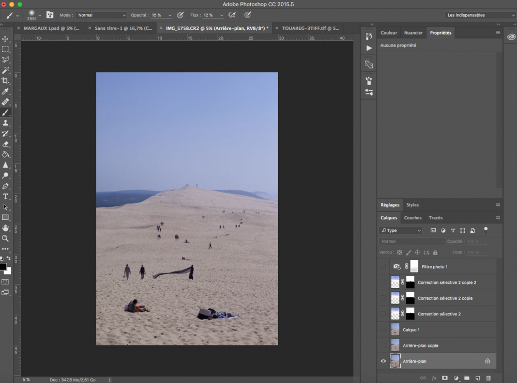Image resolution: width=517 pixels, height=383 pixels.
Task: Switch to the Couches tab
Action: click(x=413, y=218)
